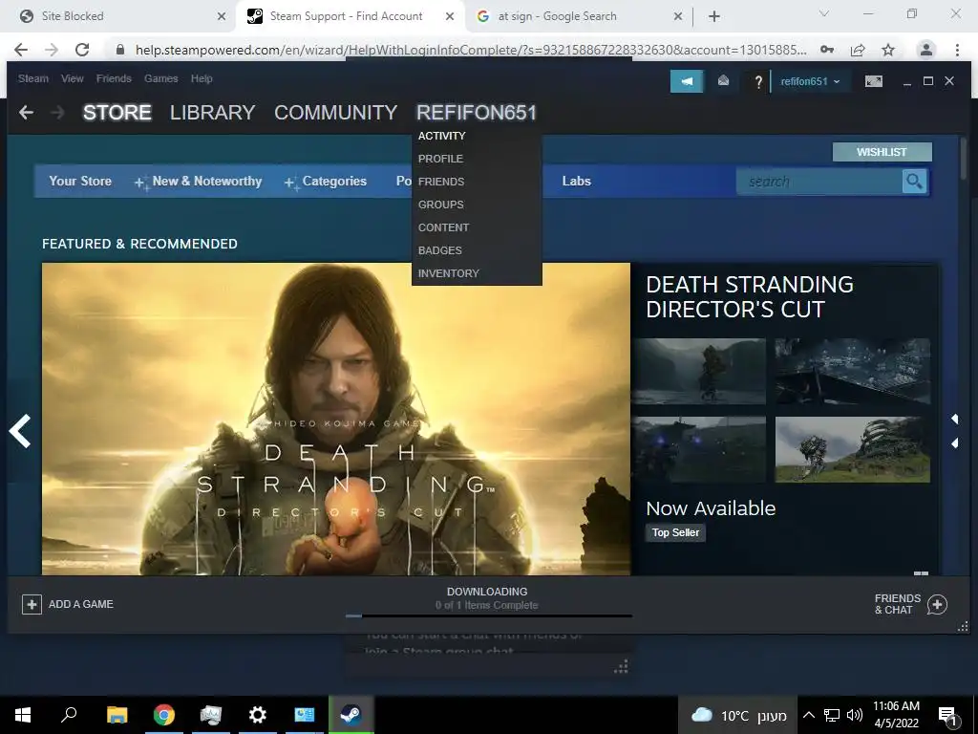
Task: Select PROFILE from the dropdown
Action: (440, 160)
